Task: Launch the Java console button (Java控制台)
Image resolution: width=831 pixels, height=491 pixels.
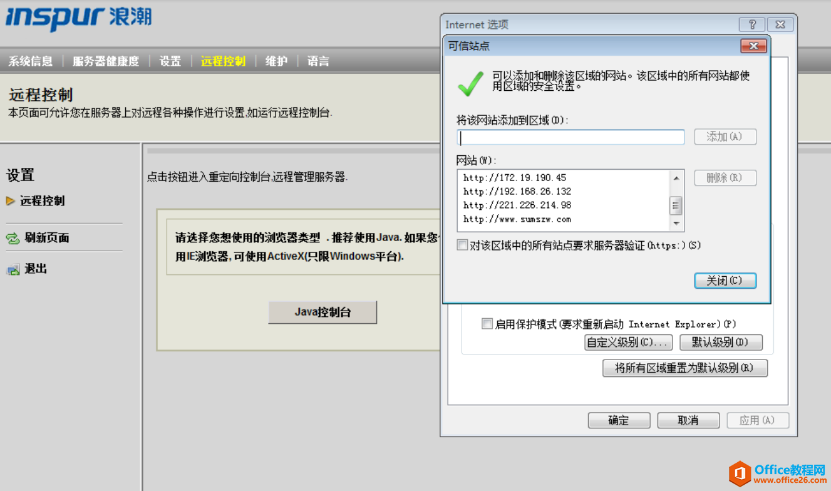Action: click(323, 312)
